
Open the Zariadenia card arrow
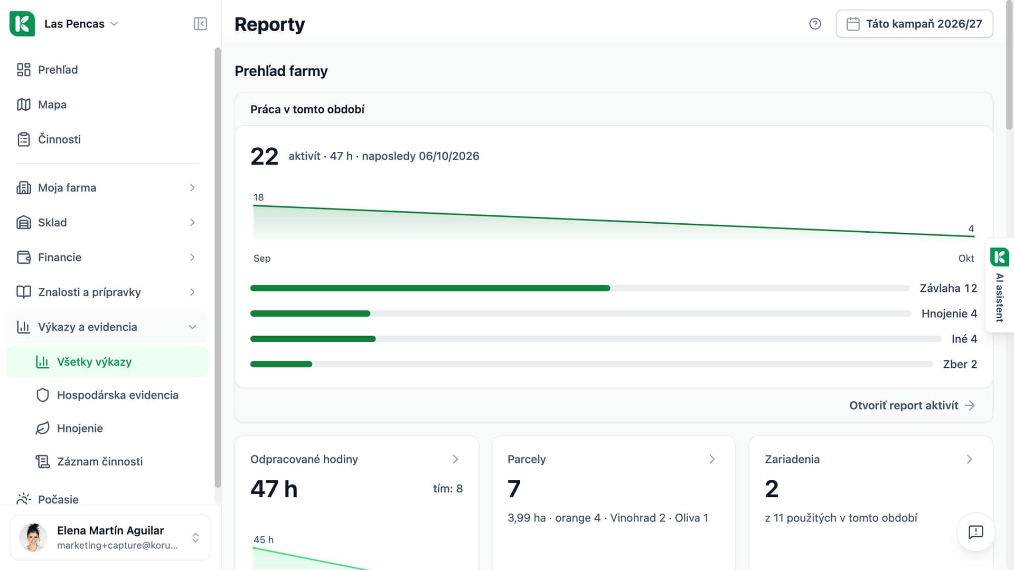click(x=969, y=459)
